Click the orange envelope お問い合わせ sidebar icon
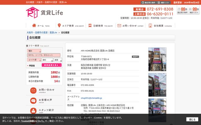This screenshot has height=125, width=201. pos(33,91)
